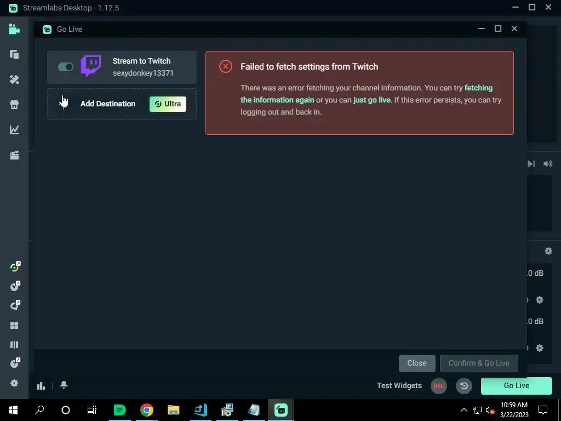The height and width of the screenshot is (421, 561).
Task: Start recording with the REC button
Action: coord(439,386)
